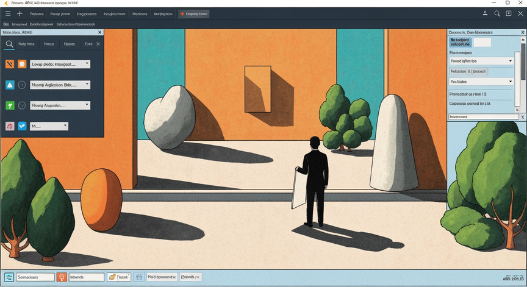Close the left panel using its header X
The image size is (527, 287).
99,32
